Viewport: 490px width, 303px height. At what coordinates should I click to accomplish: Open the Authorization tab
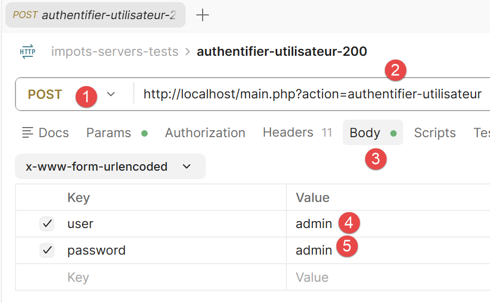pyautogui.click(x=205, y=133)
